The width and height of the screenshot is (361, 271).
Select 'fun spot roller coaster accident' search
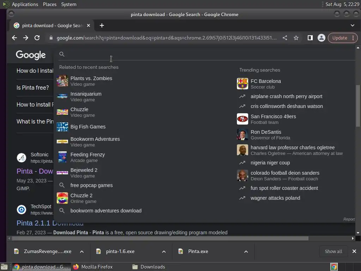tap(284, 188)
